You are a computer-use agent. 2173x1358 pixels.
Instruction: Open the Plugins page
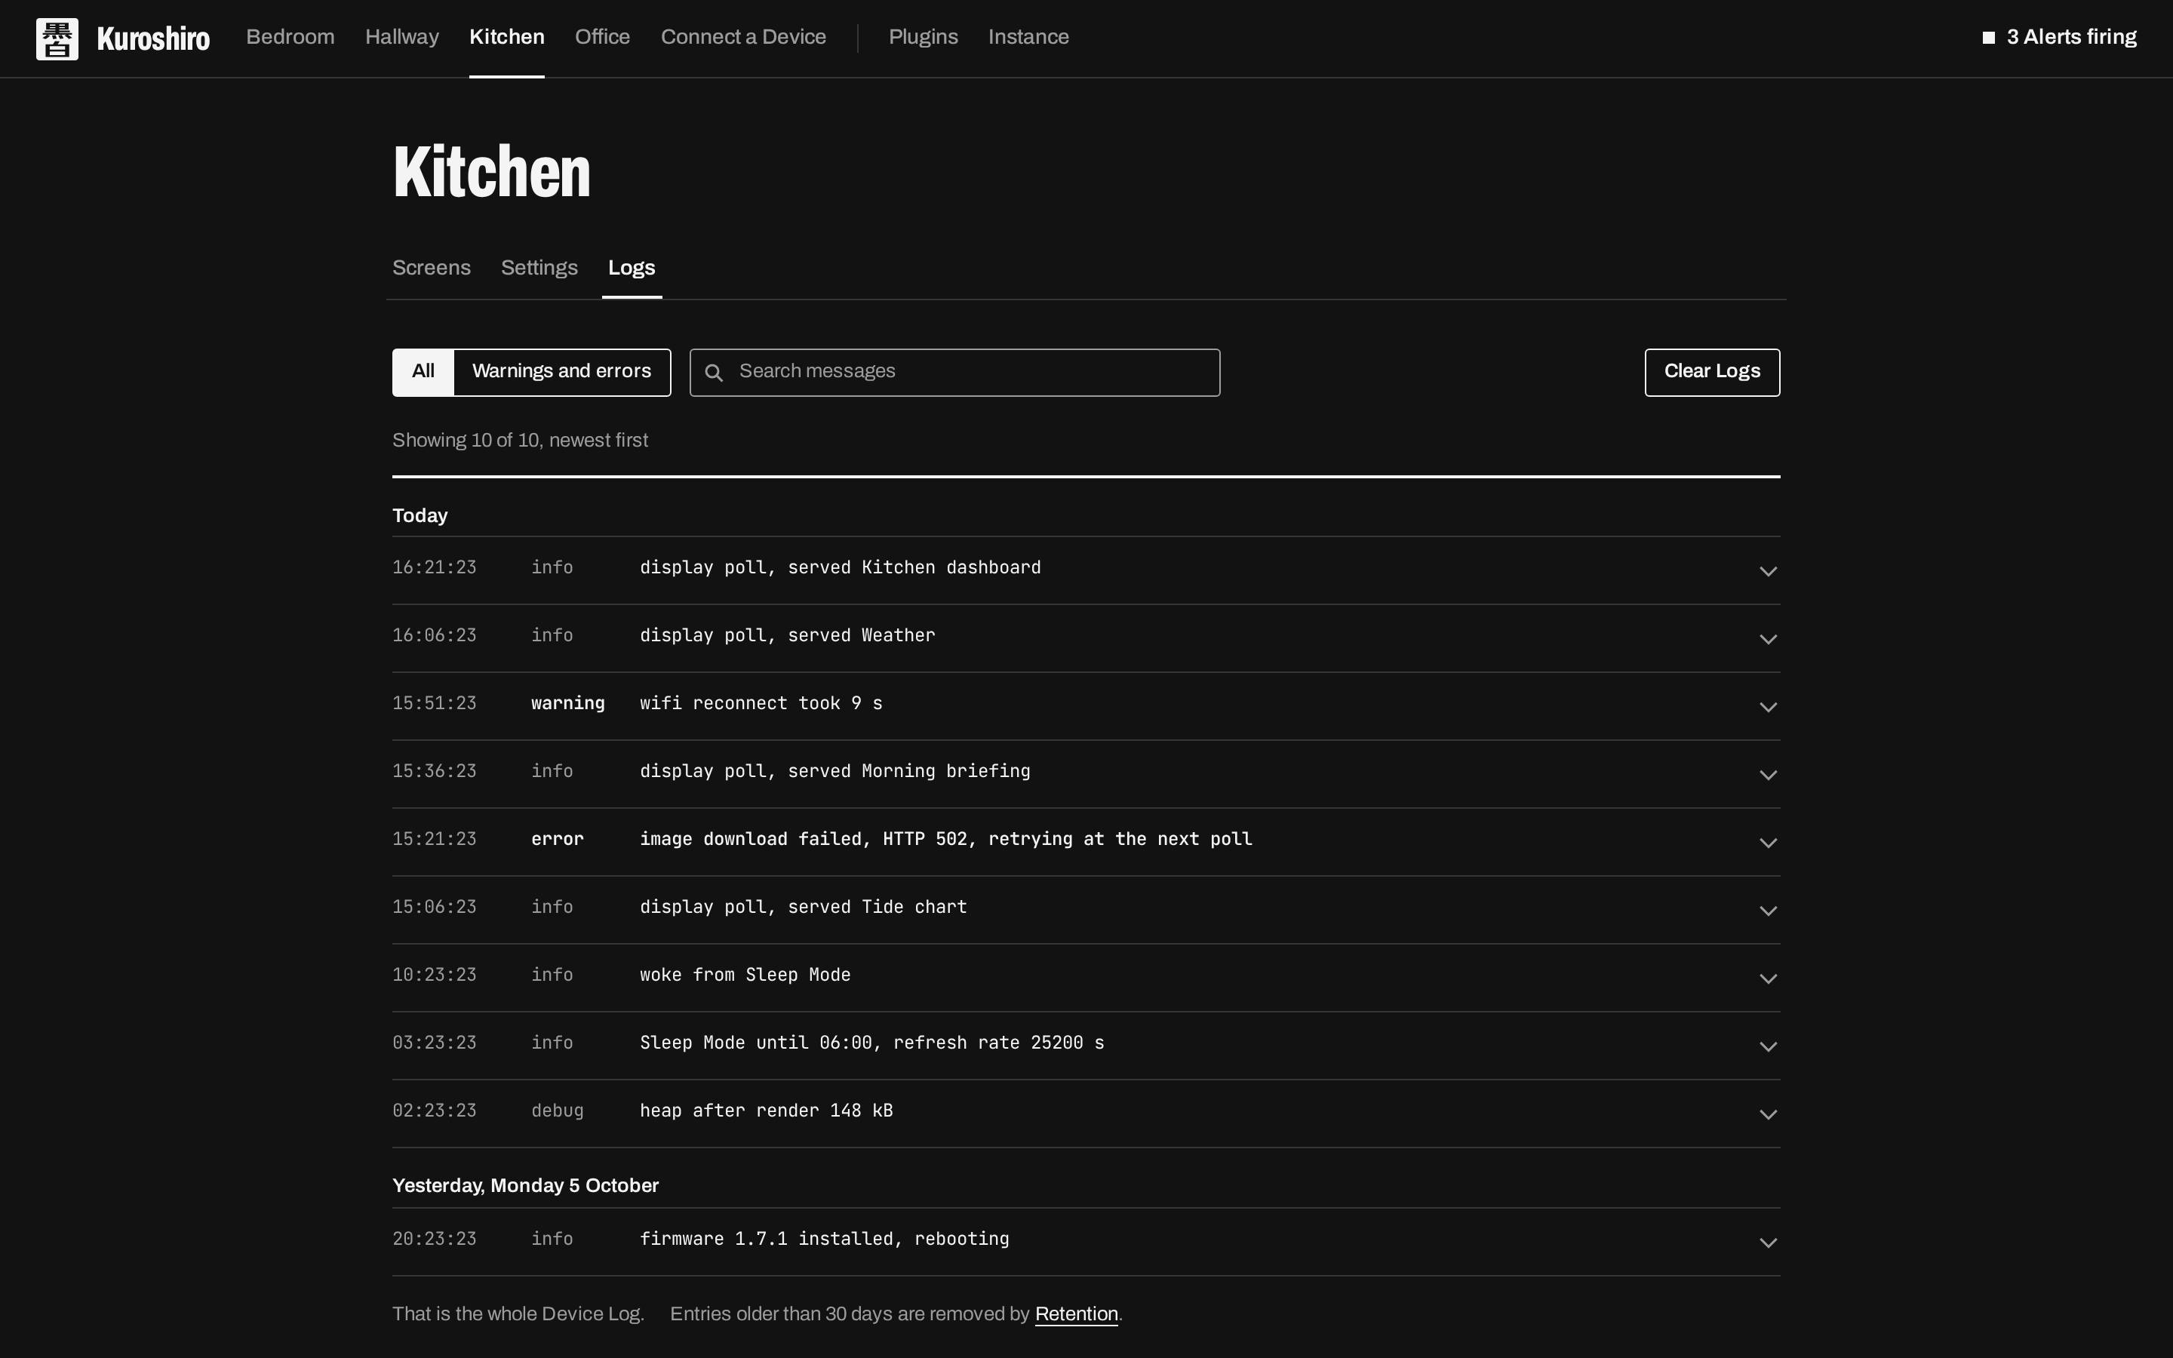pos(923,38)
